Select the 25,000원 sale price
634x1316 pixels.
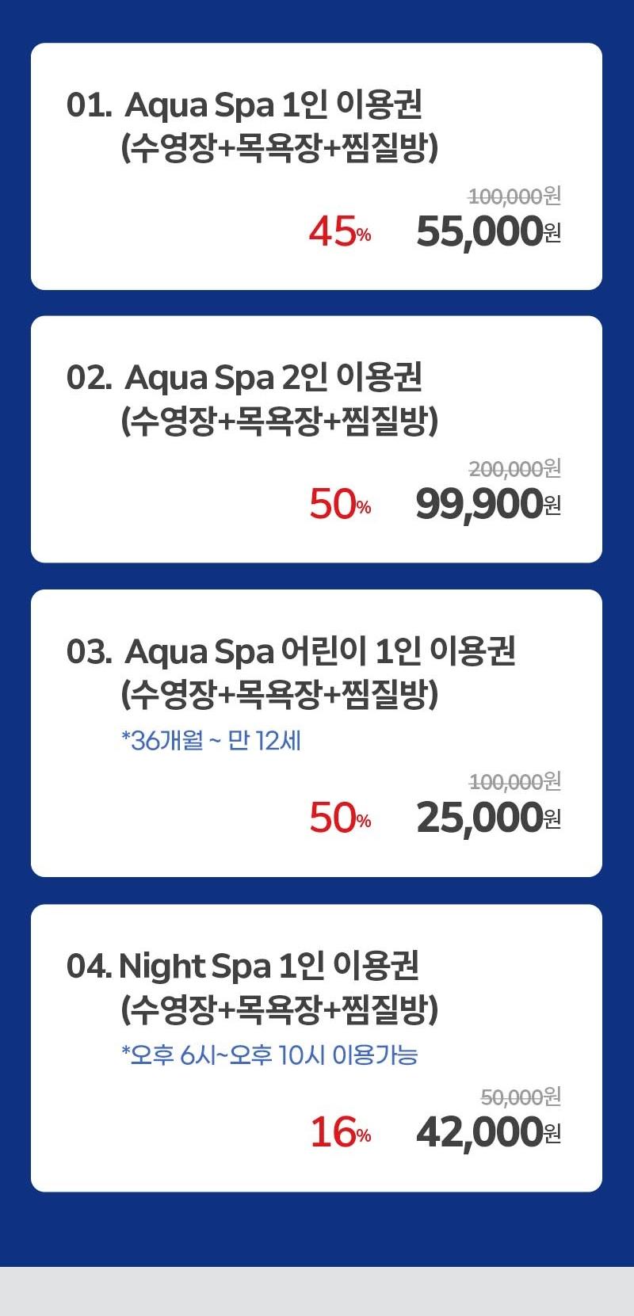coord(488,818)
